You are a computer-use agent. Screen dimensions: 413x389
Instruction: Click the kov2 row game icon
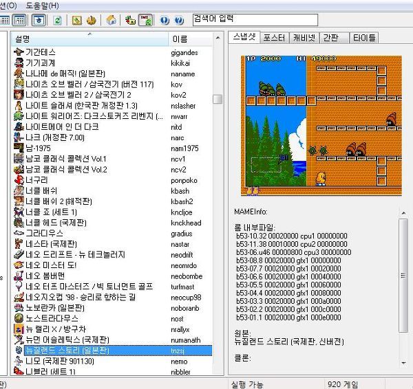click(x=19, y=95)
